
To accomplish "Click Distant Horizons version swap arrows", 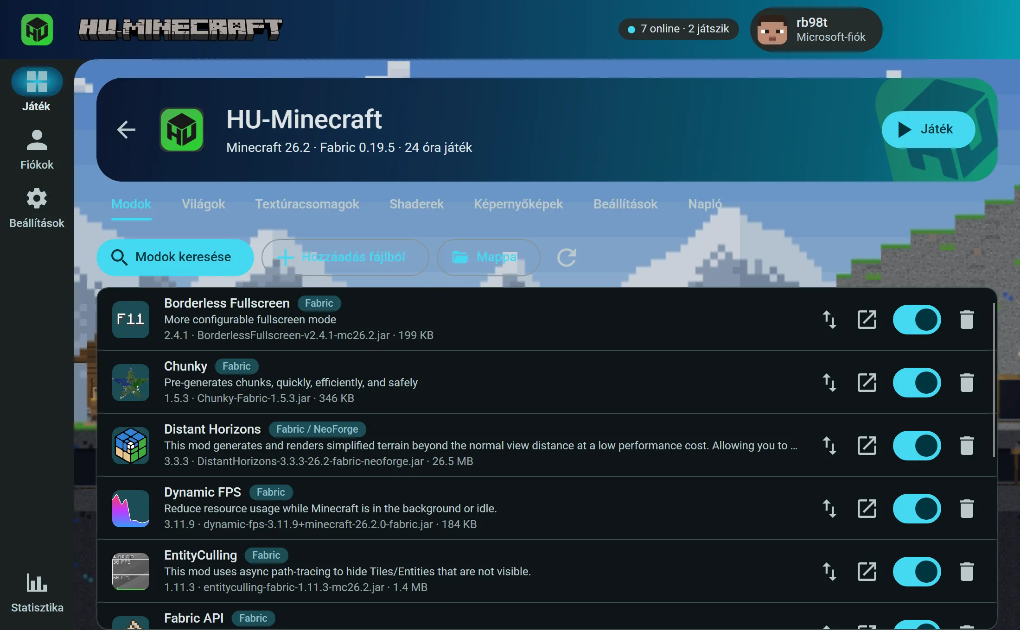I will 829,446.
